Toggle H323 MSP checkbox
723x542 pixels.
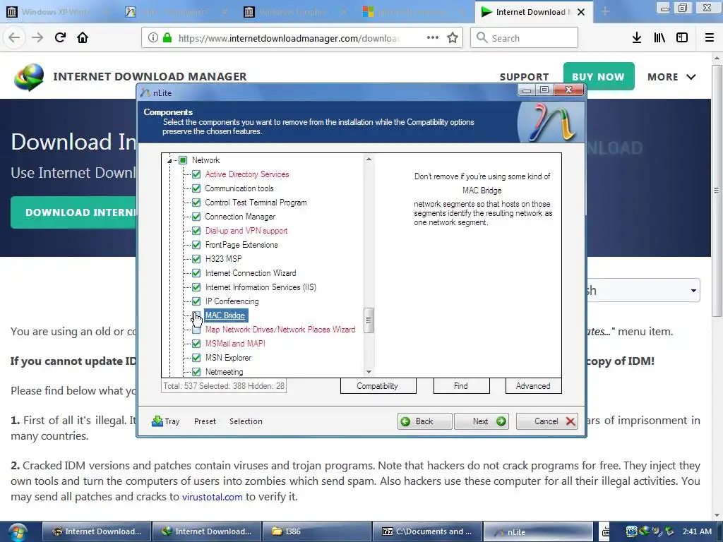196,259
